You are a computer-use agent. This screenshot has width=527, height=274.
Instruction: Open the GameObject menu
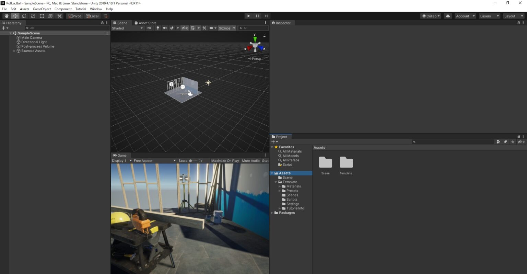point(42,9)
